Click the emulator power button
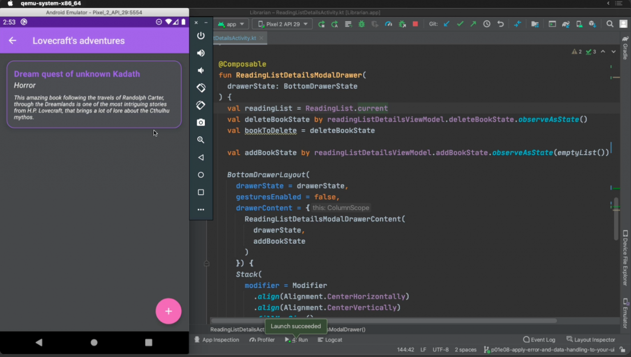The image size is (631, 357). (x=201, y=36)
